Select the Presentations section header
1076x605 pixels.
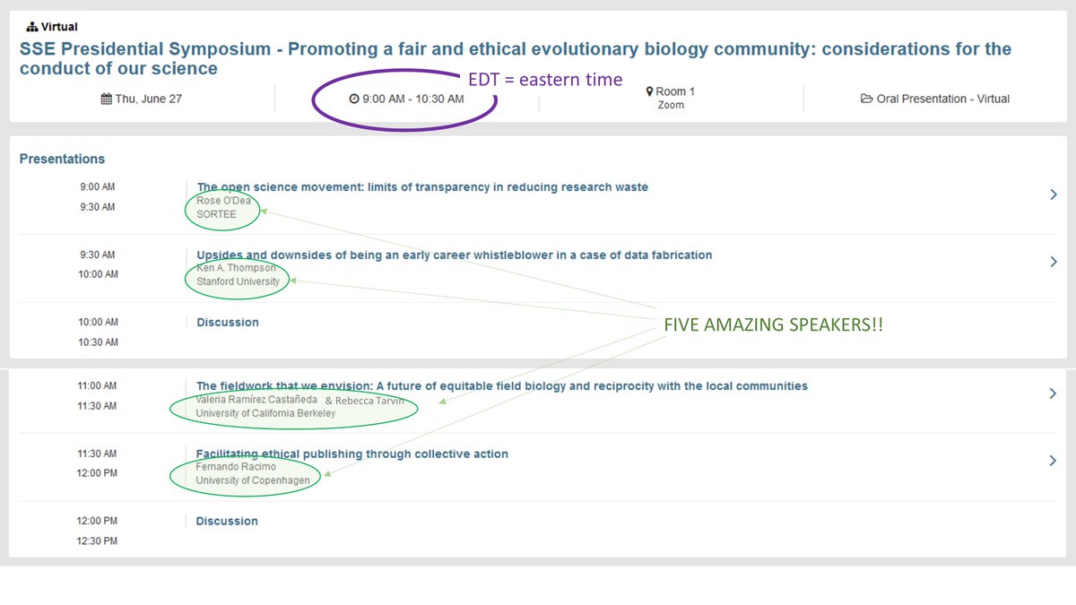[62, 159]
